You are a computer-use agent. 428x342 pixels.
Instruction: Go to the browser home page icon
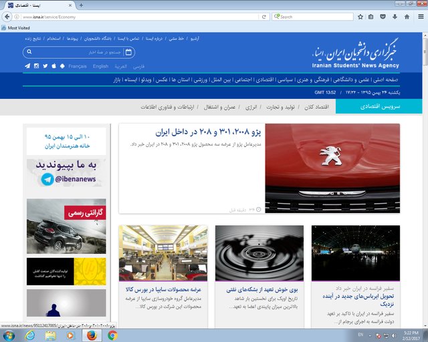(x=407, y=17)
